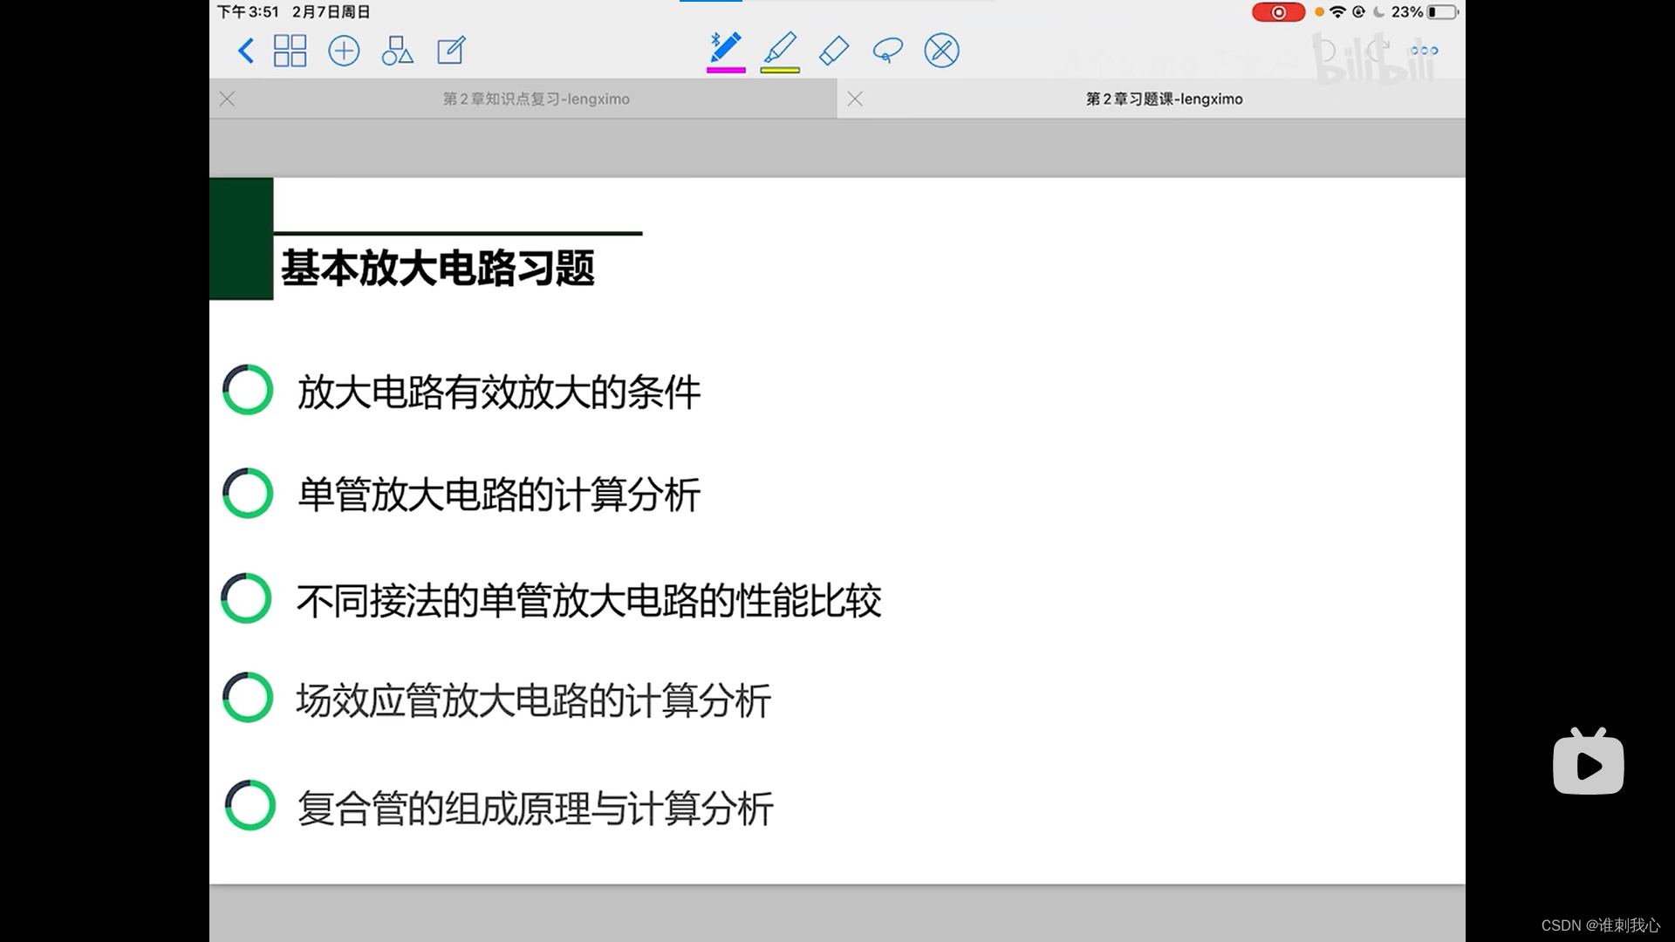Click the yellow highlighter color bar
Screen dimensions: 1675x942
780,71
